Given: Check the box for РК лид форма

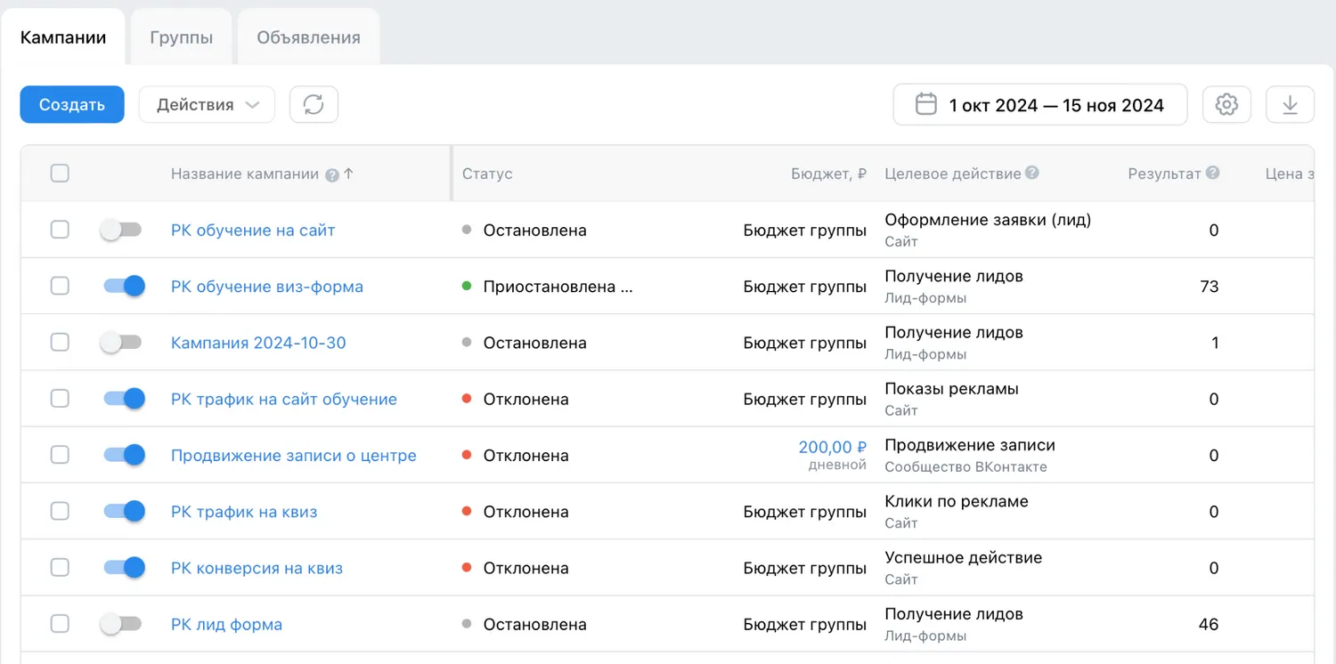Looking at the screenshot, I should coord(60,624).
